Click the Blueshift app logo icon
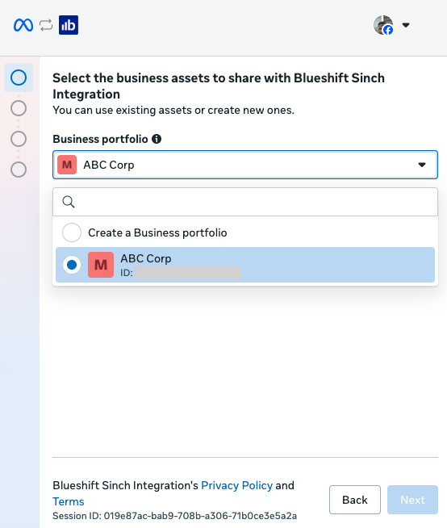Screen dimensions: 447x528 pyautogui.click(x=69, y=25)
